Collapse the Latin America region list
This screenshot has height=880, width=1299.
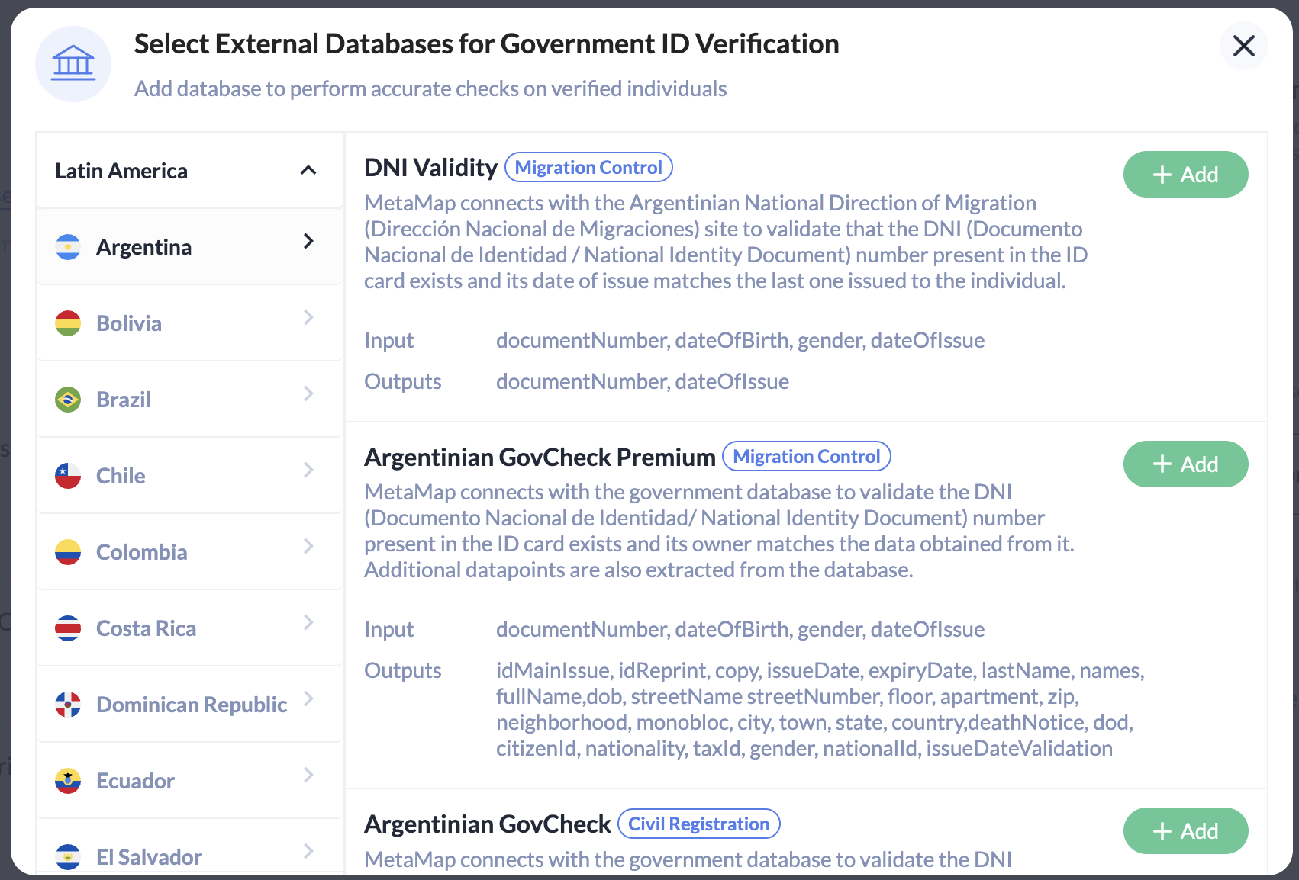click(308, 170)
